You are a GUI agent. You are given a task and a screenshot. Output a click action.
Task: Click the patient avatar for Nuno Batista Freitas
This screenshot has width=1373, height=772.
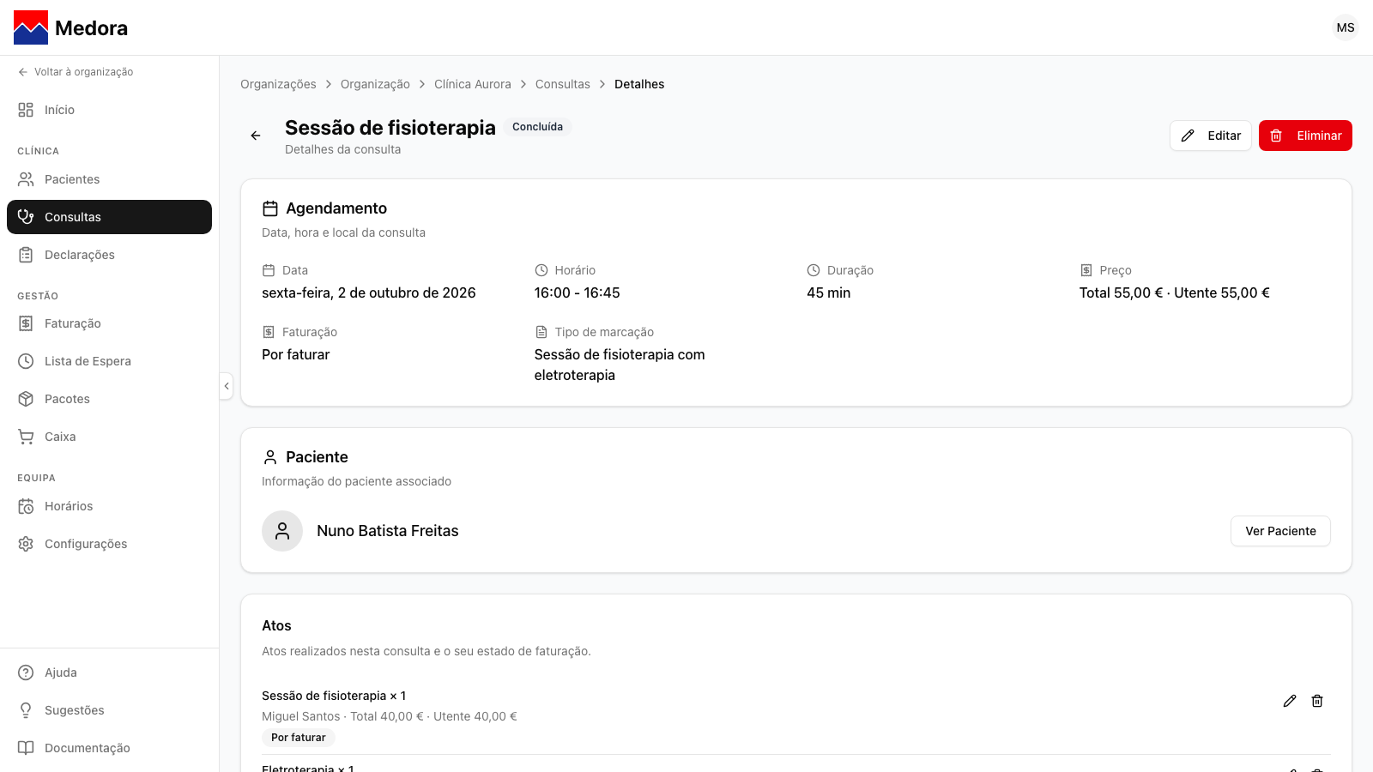tap(282, 531)
